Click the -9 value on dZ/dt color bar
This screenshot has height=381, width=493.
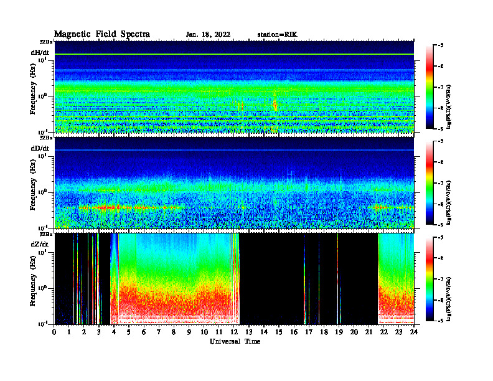[441, 321]
